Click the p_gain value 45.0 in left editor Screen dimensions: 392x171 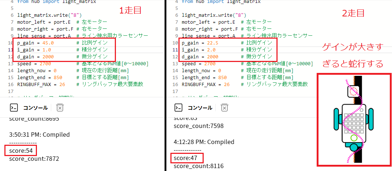(x=48, y=43)
